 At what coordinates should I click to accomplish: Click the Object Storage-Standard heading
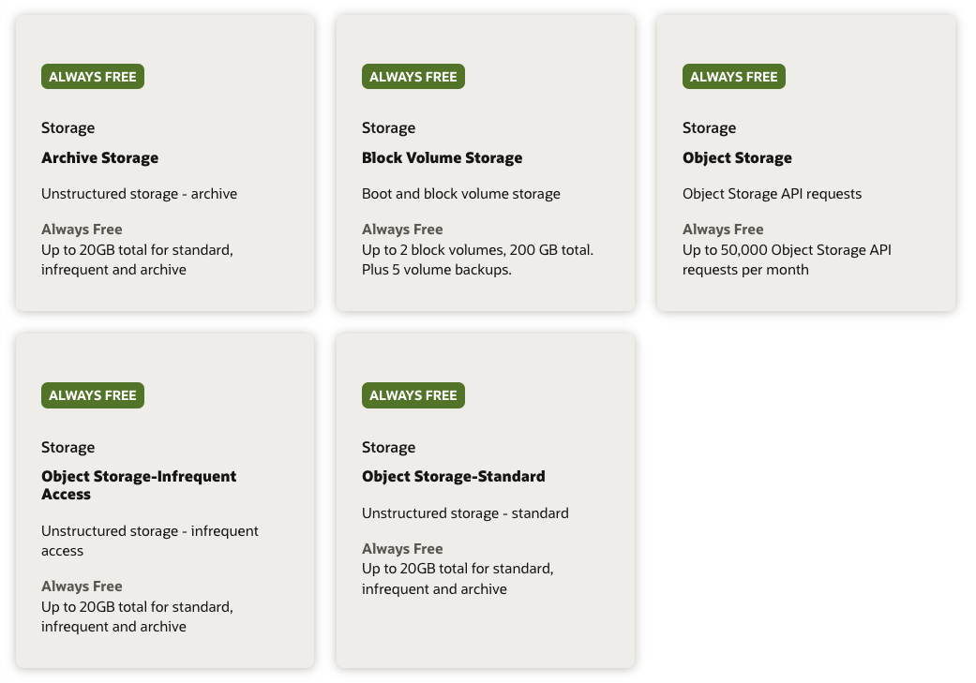tap(453, 476)
